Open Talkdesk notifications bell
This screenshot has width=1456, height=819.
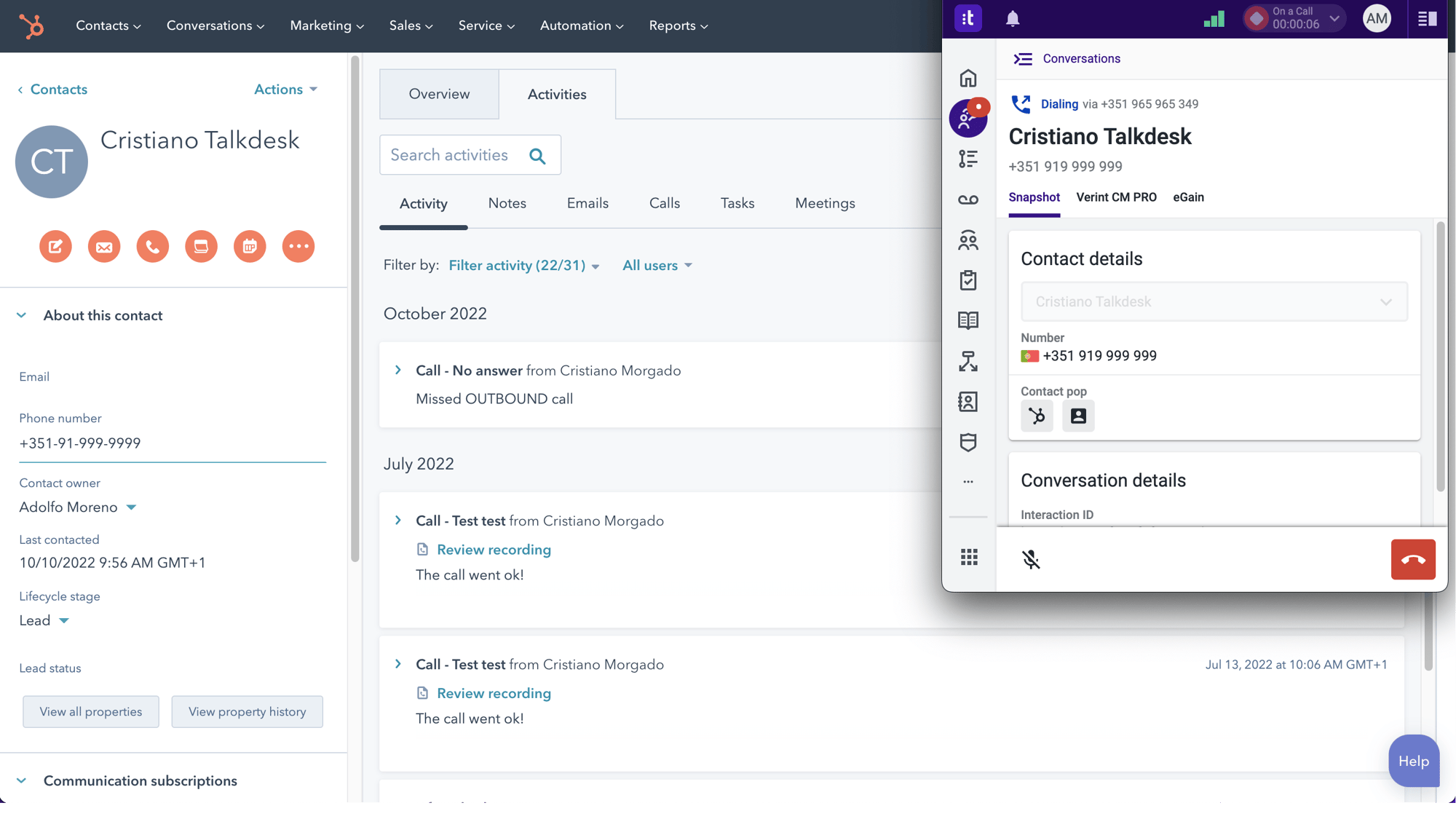pyautogui.click(x=1013, y=19)
